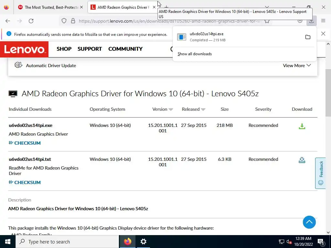Click the Individual Downloads column header

tap(30, 109)
